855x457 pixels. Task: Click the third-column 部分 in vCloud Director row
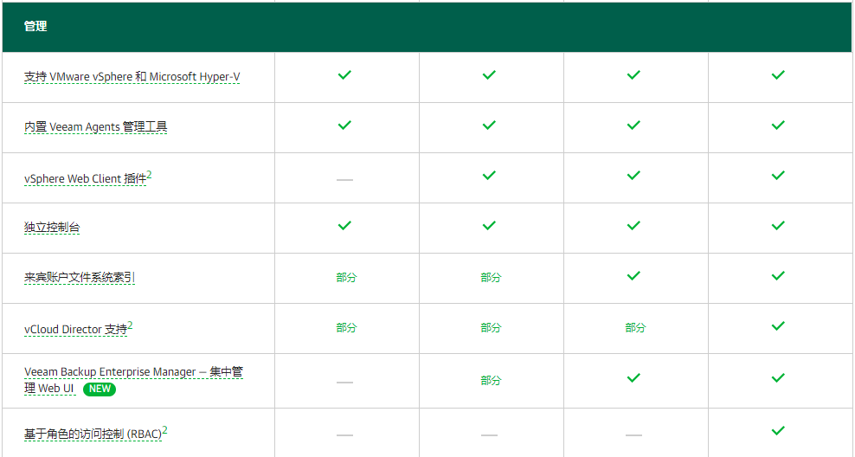click(x=635, y=328)
